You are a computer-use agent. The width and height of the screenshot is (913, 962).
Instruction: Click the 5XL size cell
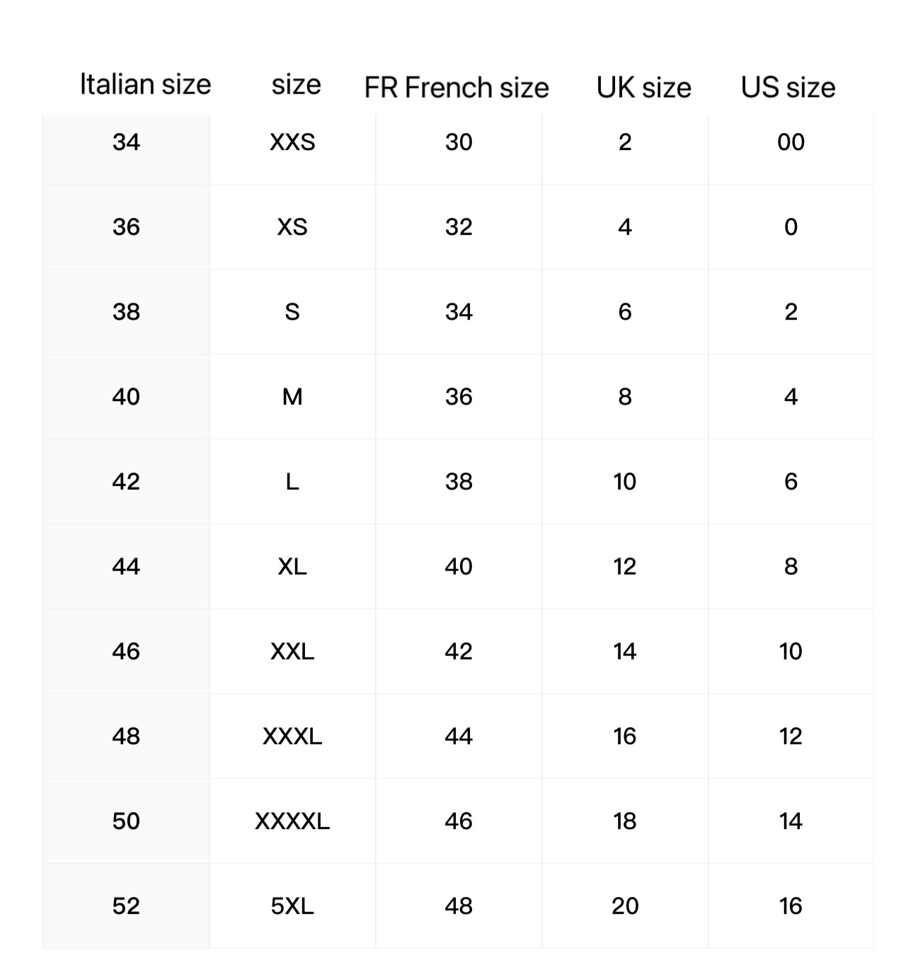point(292,906)
